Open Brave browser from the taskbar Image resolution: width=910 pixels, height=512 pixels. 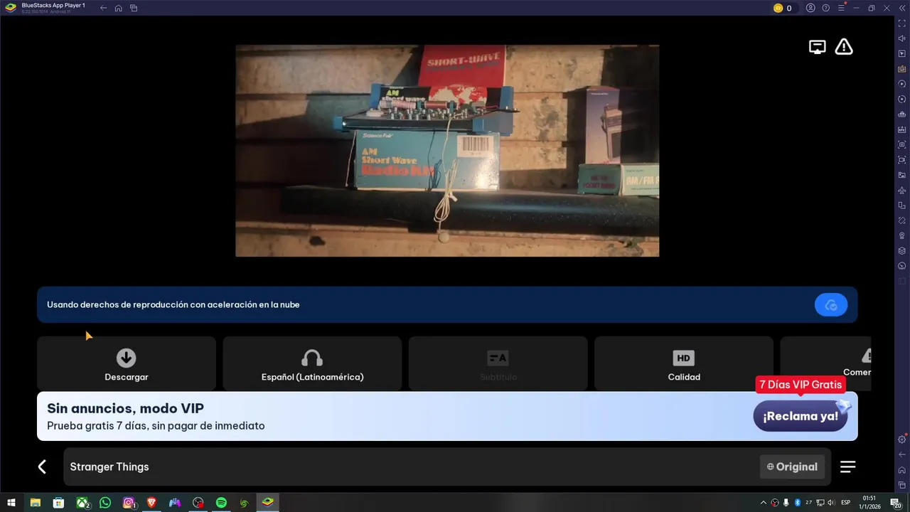pos(151,503)
